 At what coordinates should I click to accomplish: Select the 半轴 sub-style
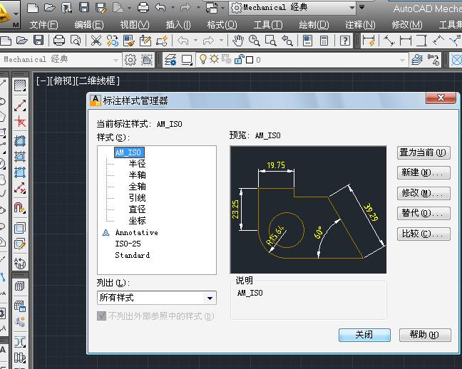pos(137,175)
